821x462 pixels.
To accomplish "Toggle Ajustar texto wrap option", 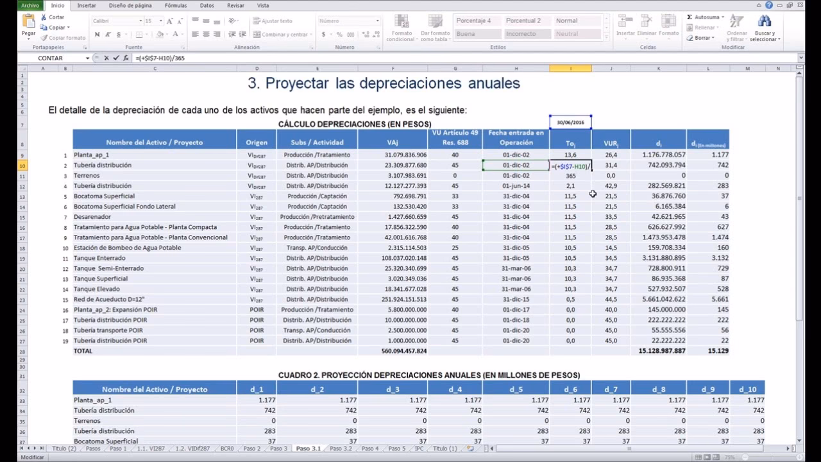I will [x=273, y=21].
